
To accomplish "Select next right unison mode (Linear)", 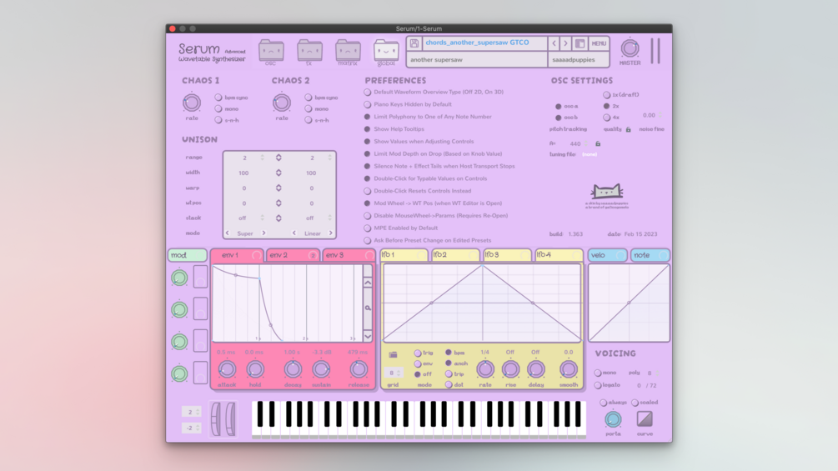I will [x=331, y=233].
